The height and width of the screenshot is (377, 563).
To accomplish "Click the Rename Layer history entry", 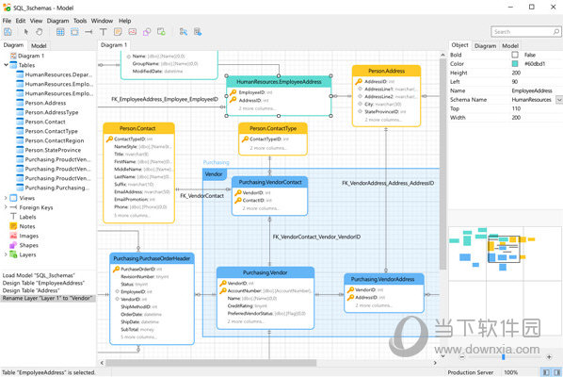I will (47, 298).
